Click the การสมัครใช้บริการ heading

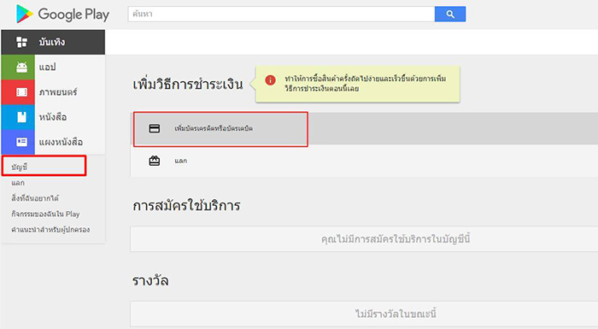pyautogui.click(x=186, y=206)
